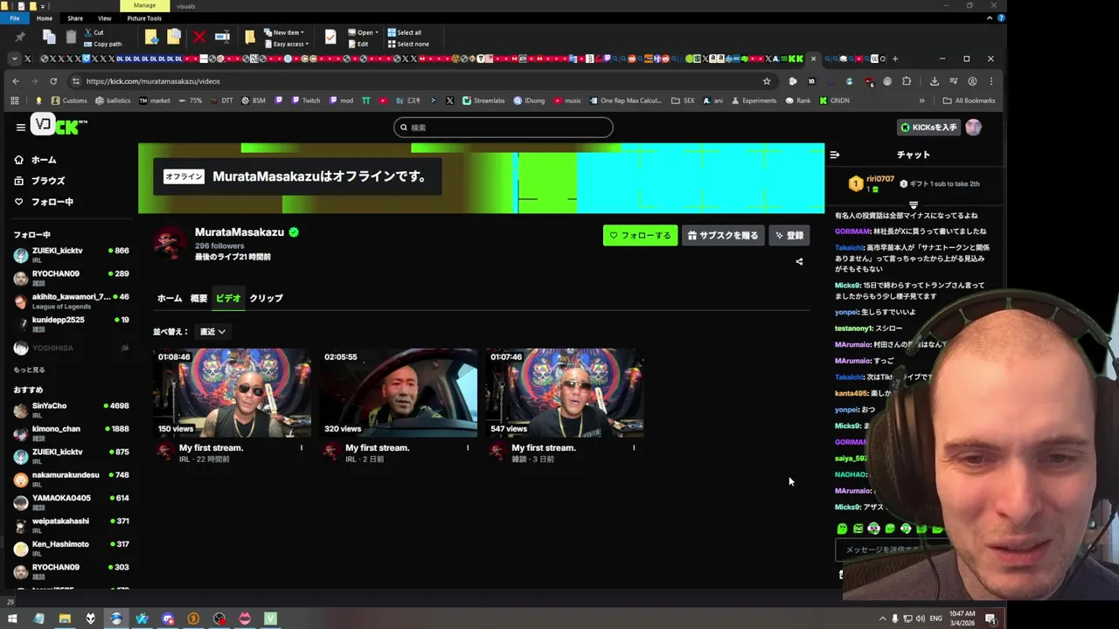Click Select all in Explorer ribbon
The width and height of the screenshot is (1119, 629).
coord(404,32)
